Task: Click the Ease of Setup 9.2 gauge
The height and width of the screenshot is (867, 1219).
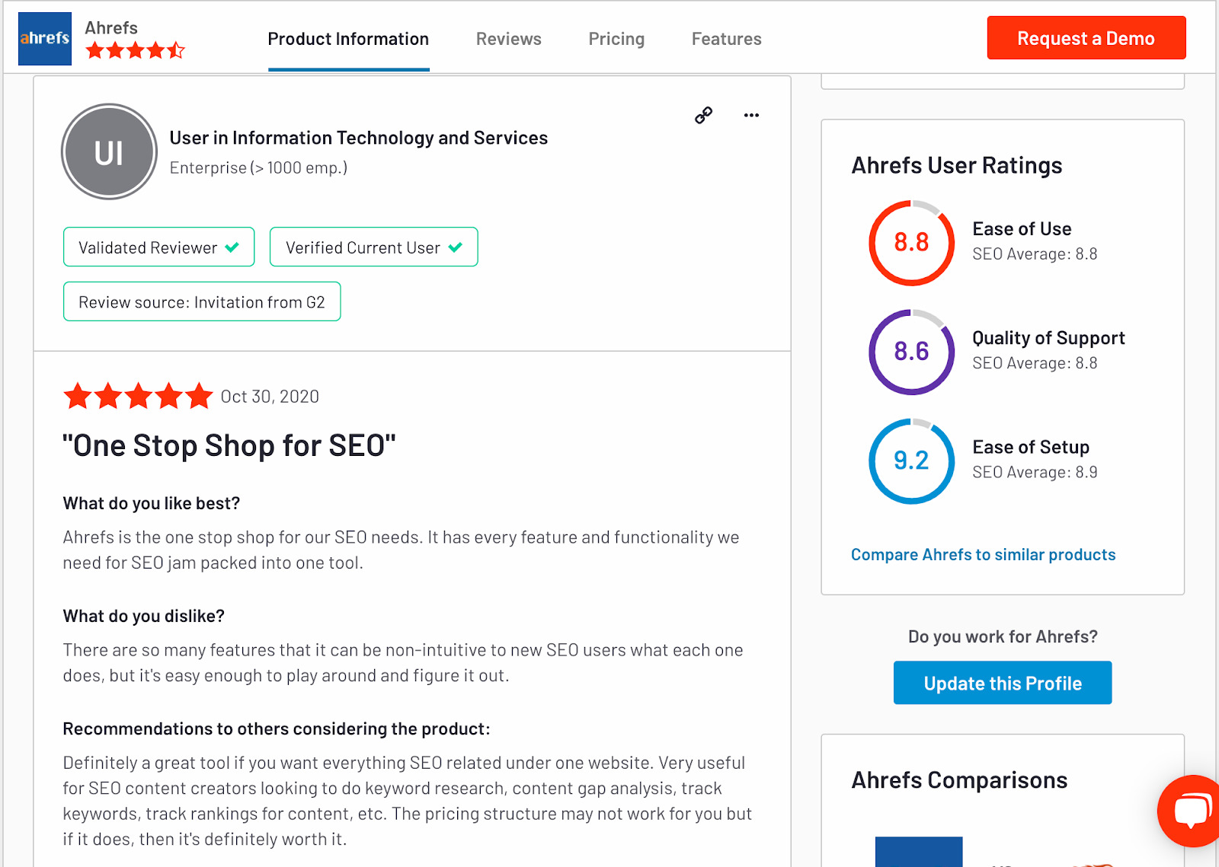Action: coord(911,461)
